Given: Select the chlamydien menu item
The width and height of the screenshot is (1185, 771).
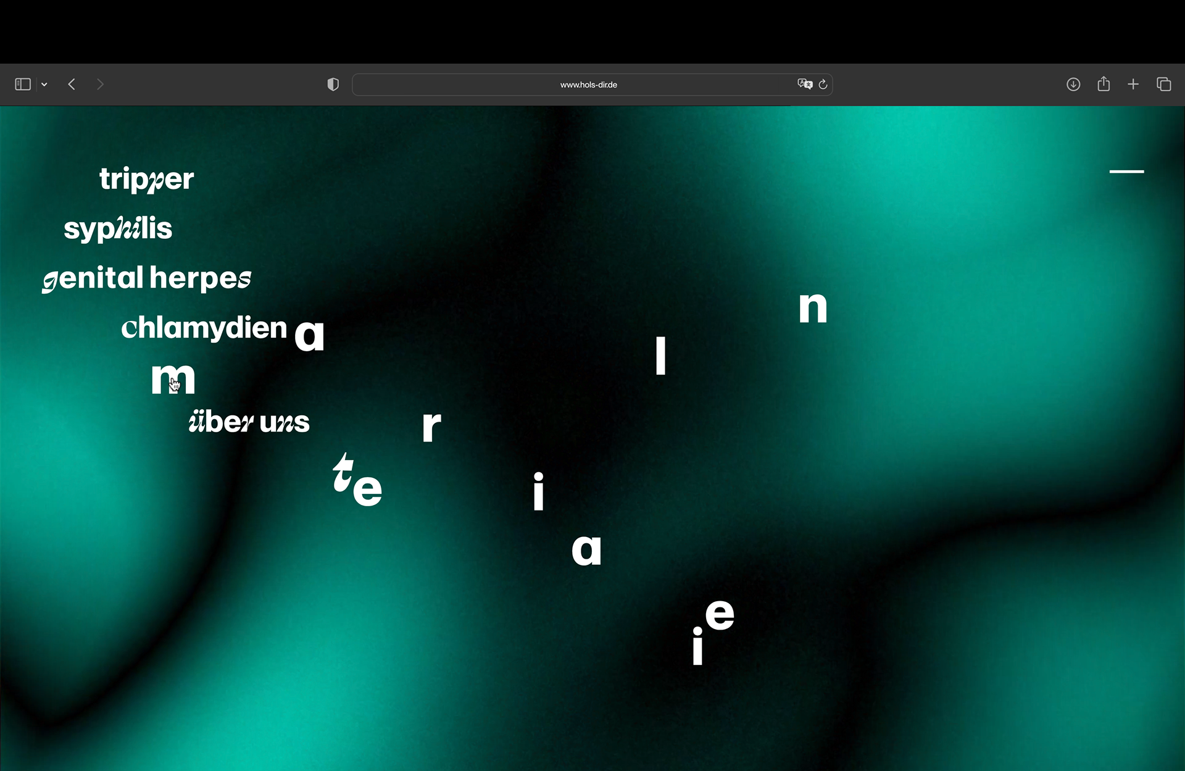Looking at the screenshot, I should point(204,328).
